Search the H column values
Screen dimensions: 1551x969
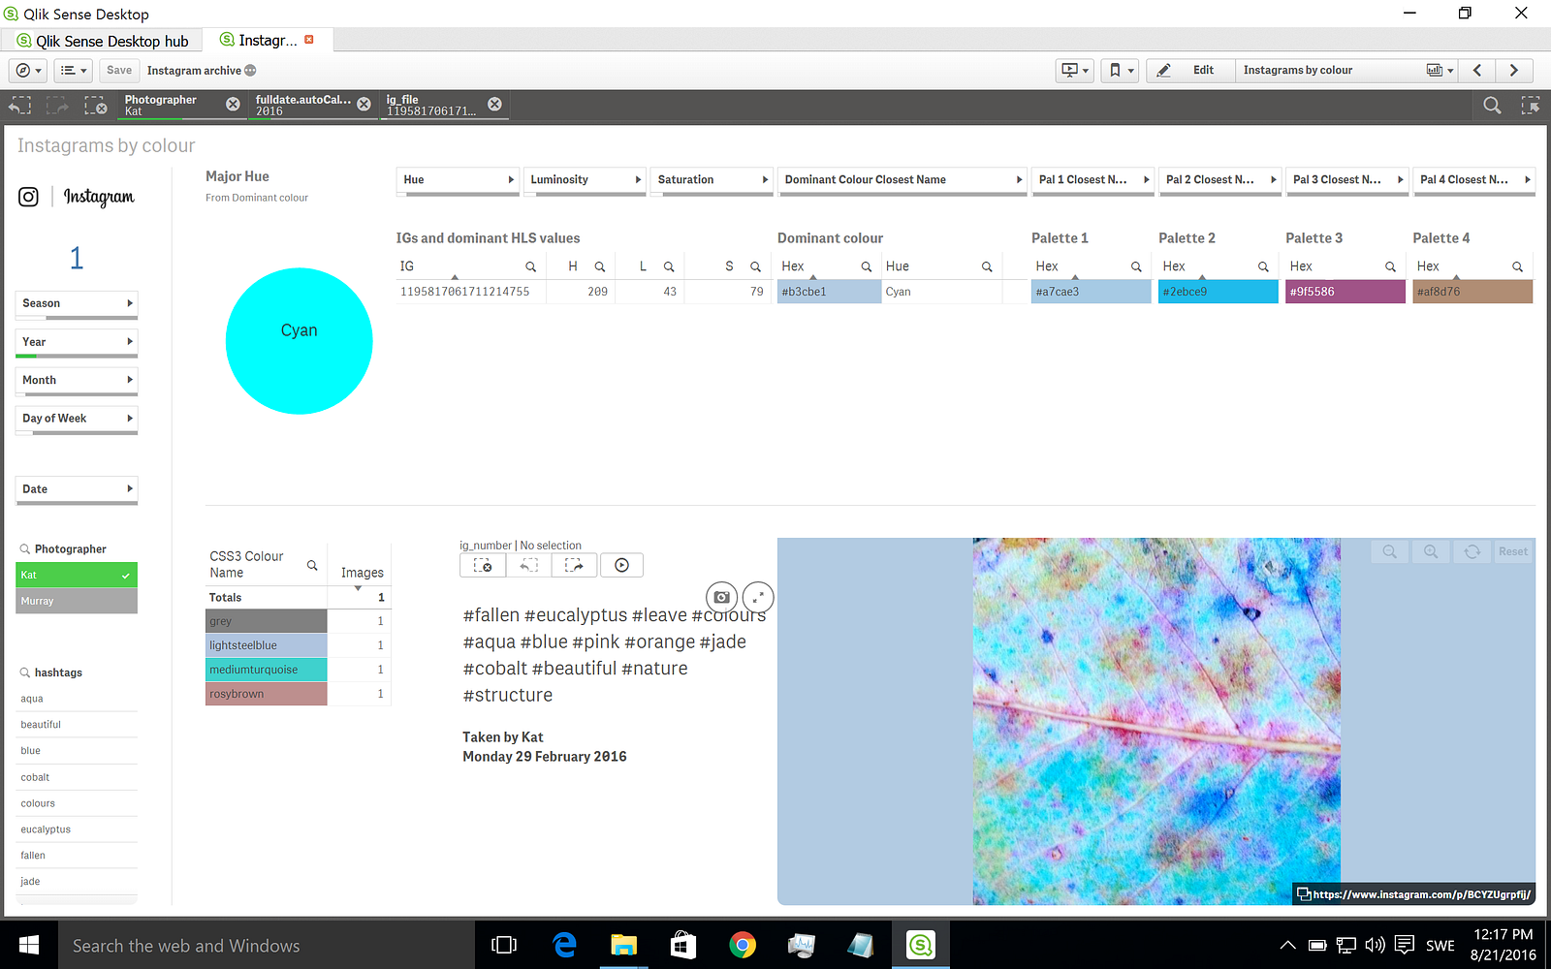point(600,266)
